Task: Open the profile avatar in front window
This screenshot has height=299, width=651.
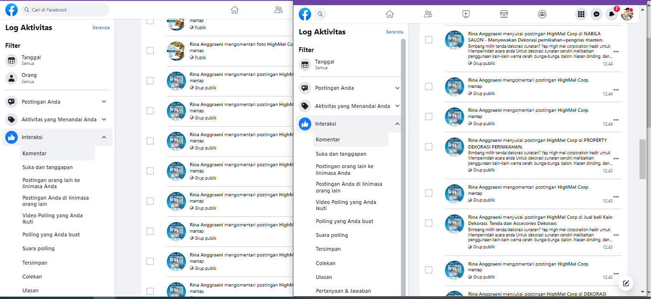Action: click(627, 14)
